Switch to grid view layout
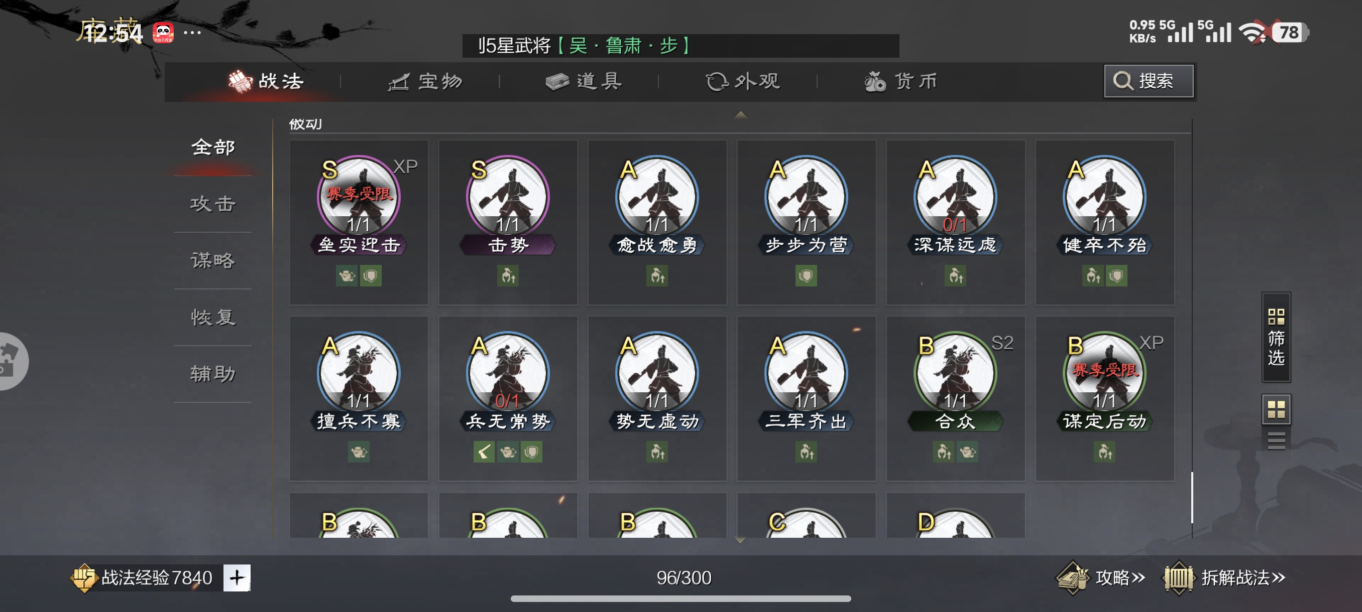This screenshot has width=1362, height=612. click(1276, 409)
